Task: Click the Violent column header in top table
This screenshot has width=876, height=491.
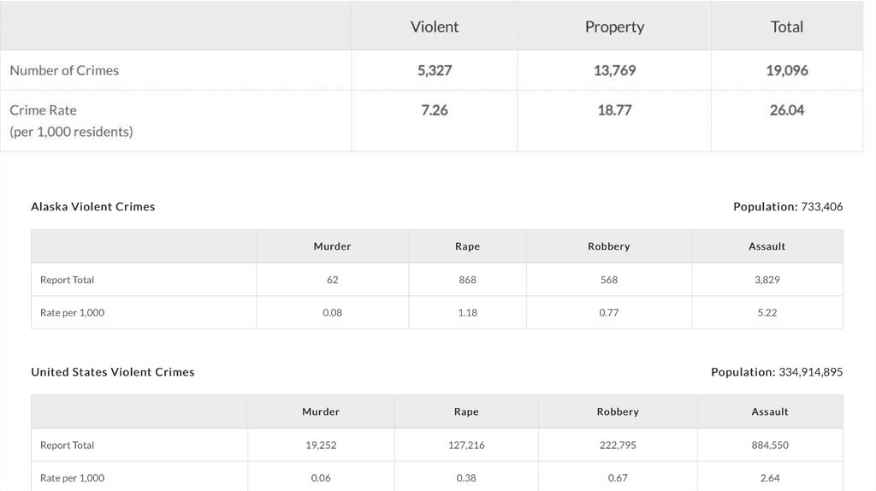Action: (435, 27)
